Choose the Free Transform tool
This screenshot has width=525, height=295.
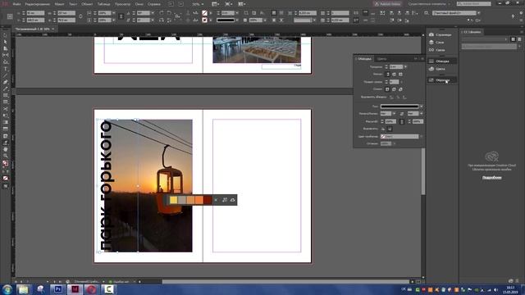[x=5, y=116]
